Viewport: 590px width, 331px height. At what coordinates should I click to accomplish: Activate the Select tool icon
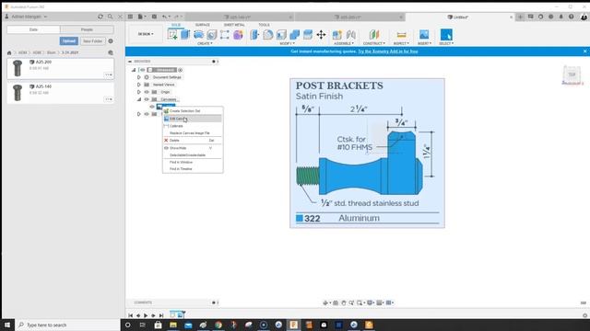[446, 35]
